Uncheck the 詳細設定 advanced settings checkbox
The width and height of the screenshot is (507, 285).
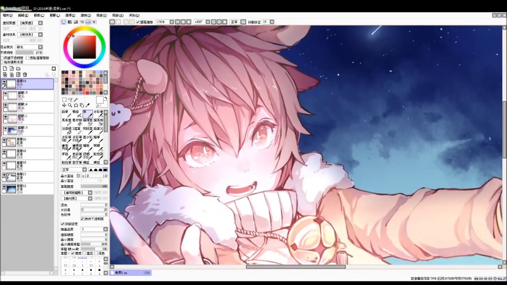tap(62, 224)
